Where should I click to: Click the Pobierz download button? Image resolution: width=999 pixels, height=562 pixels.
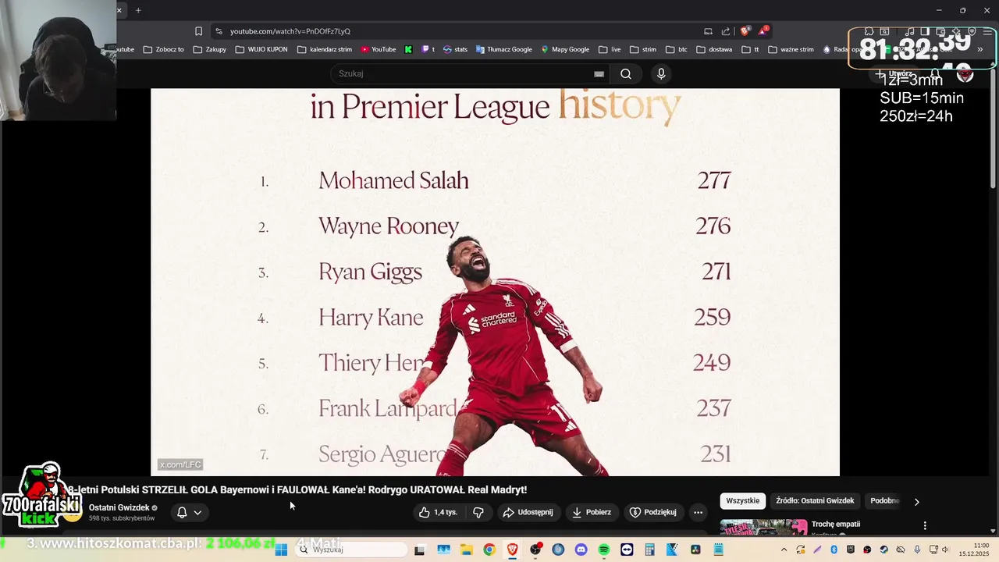pyautogui.click(x=592, y=512)
